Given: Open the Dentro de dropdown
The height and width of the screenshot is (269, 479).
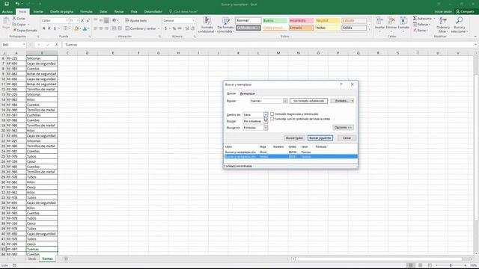Looking at the screenshot, I should (266, 114).
